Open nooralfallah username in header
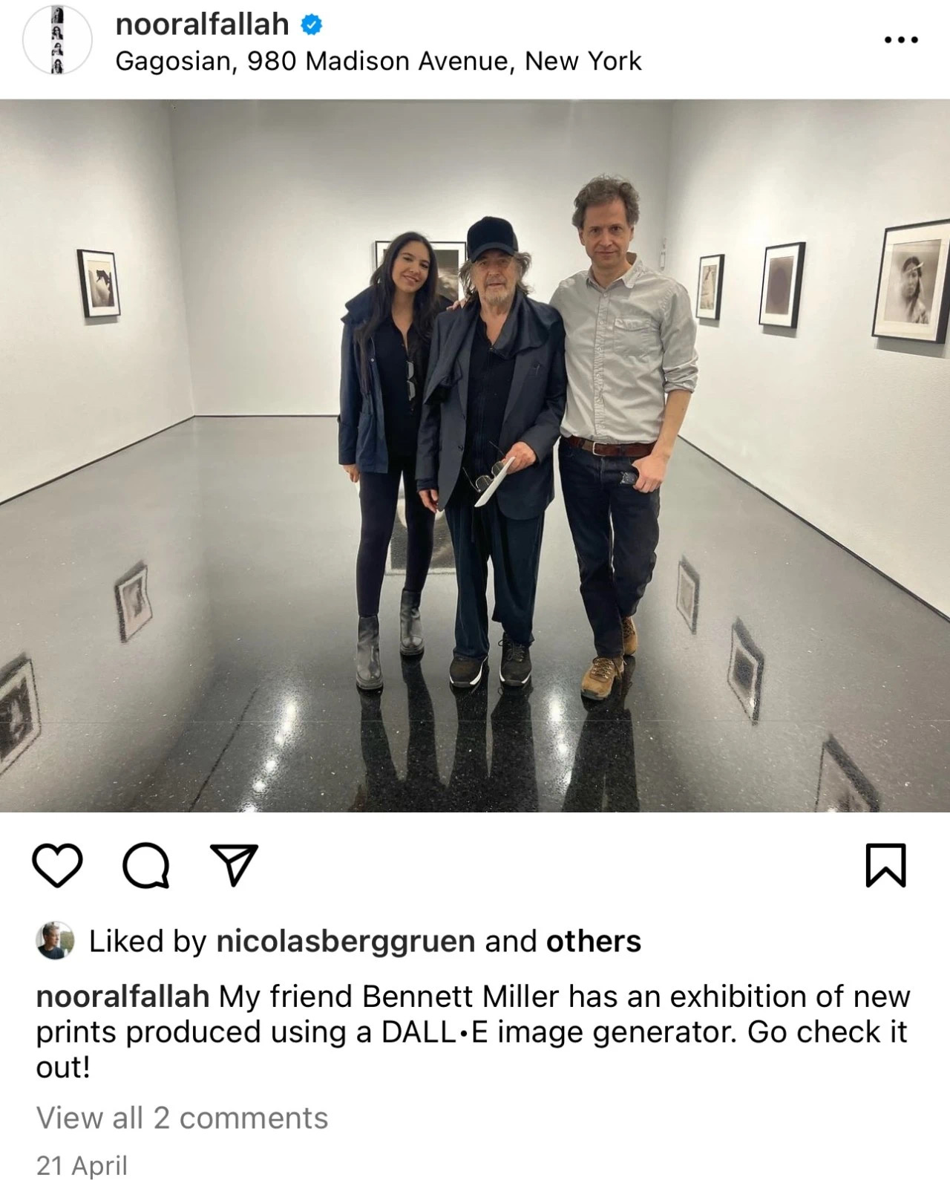This screenshot has width=950, height=1180. point(202,25)
